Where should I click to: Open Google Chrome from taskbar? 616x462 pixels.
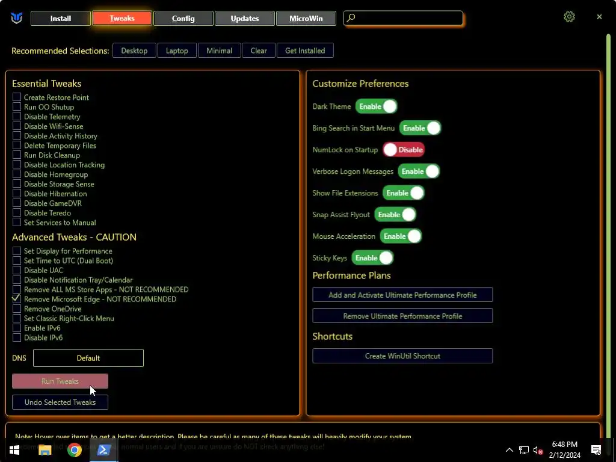pyautogui.click(x=74, y=450)
